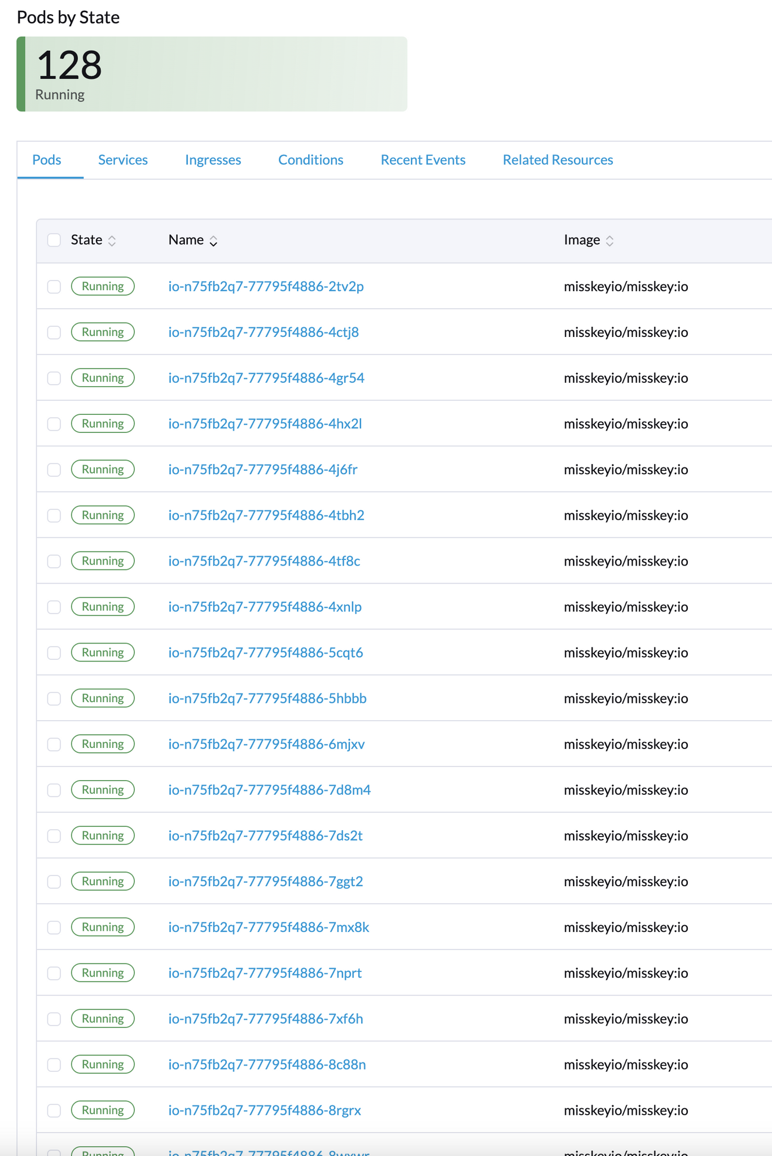The height and width of the screenshot is (1156, 772).
Task: Click the 128 Running pods state bar
Action: (x=212, y=74)
